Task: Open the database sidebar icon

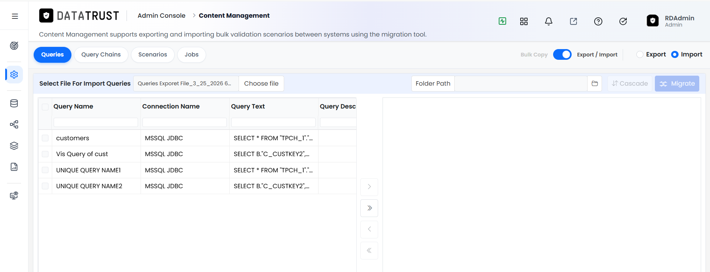Action: (14, 103)
